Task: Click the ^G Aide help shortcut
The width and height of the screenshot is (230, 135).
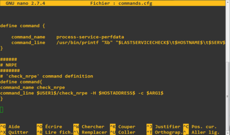Action: pos(10,127)
